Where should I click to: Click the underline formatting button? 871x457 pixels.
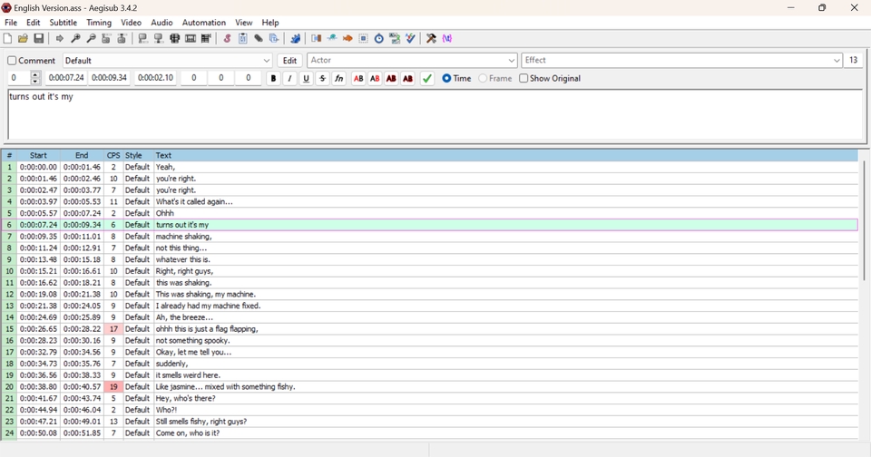(306, 79)
